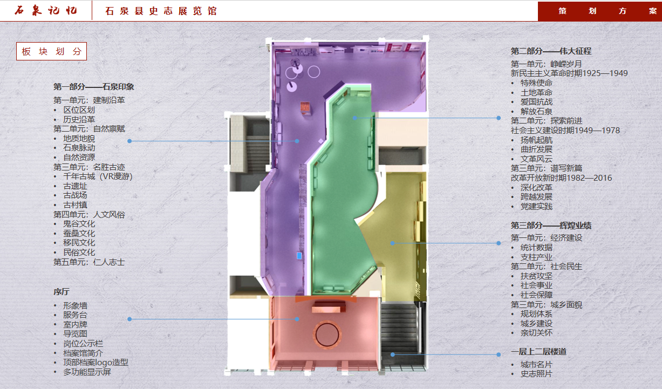Click the 序厅 heading
Viewport: 662px width, 389px height.
62,292
